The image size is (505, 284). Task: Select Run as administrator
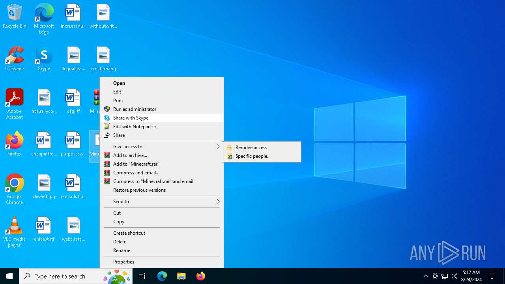point(162,109)
